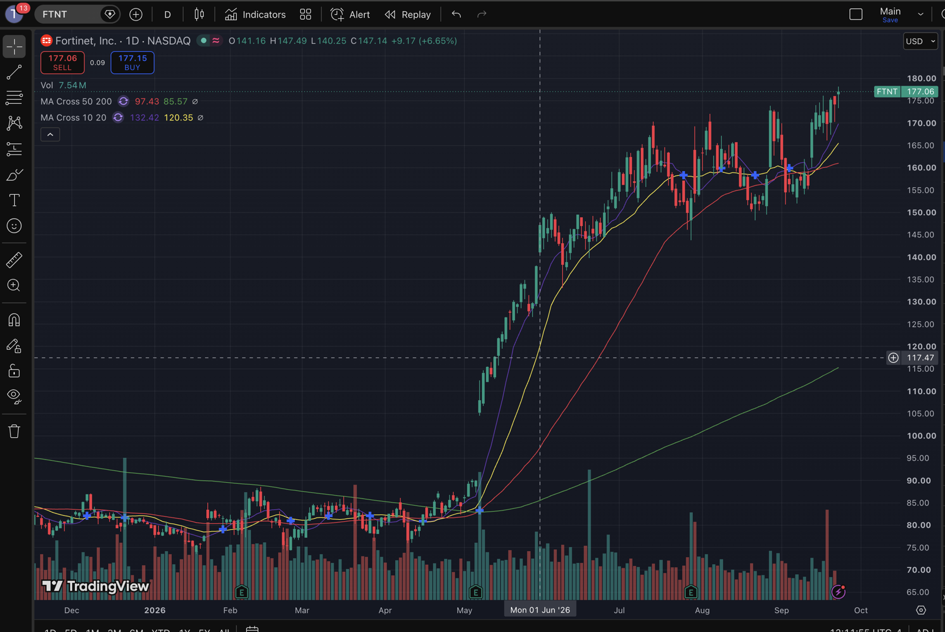945x632 pixels.
Task: Click the MA Cross 50 200 indicator label
Action: click(x=76, y=101)
